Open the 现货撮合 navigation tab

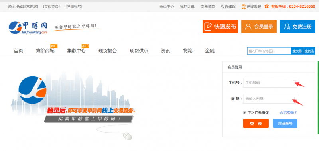coord(108,51)
